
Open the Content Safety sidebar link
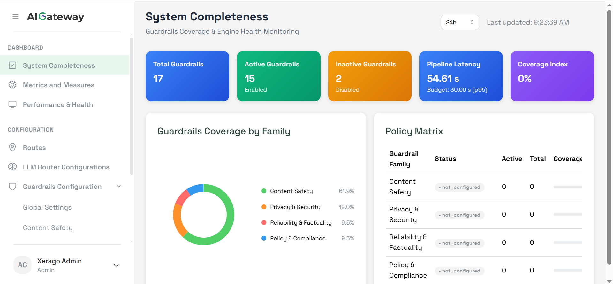[x=48, y=228]
